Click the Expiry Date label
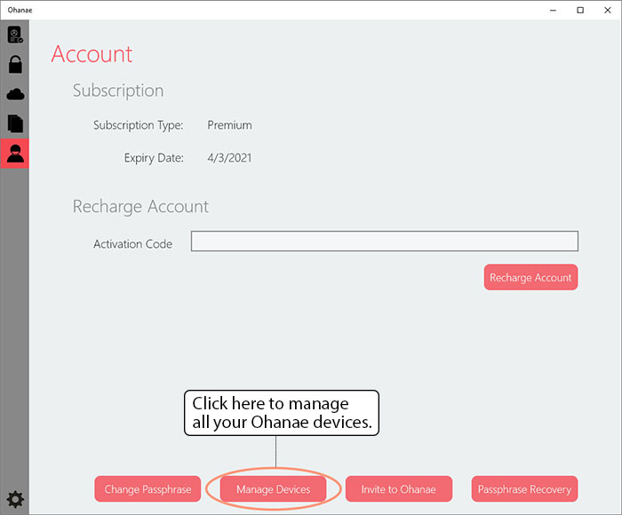This screenshot has width=622, height=515. pyautogui.click(x=154, y=158)
